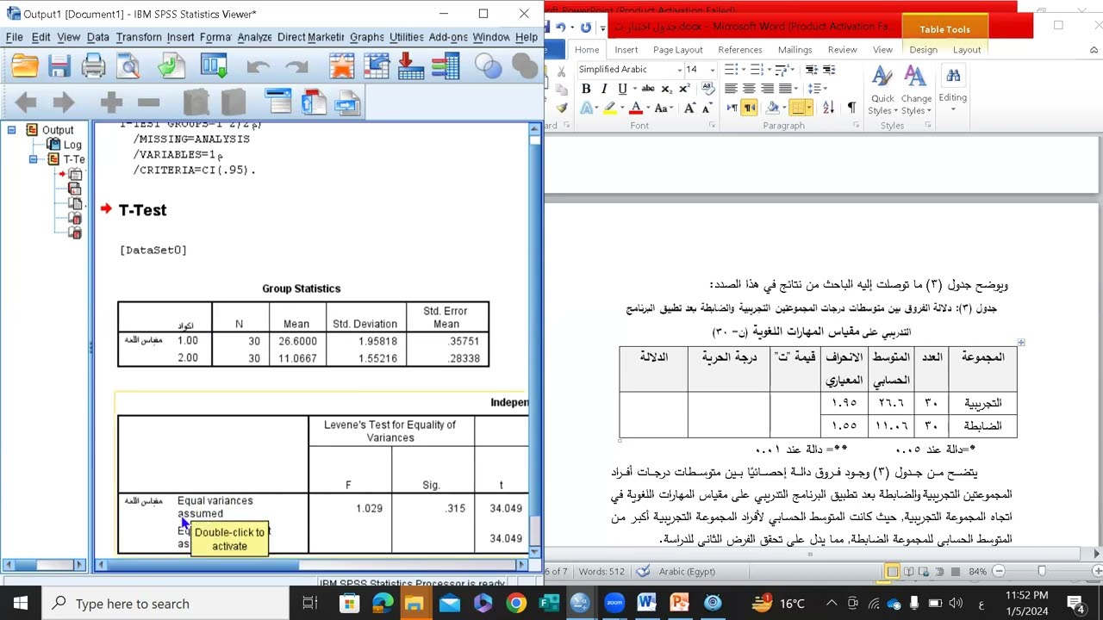Viewport: 1103px width, 620px height.
Task: Click the 84% zoom level in Word
Action: click(977, 572)
